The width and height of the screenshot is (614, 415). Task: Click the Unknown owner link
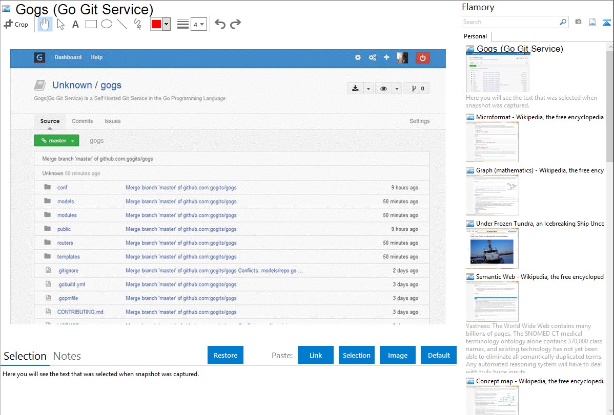coord(72,85)
